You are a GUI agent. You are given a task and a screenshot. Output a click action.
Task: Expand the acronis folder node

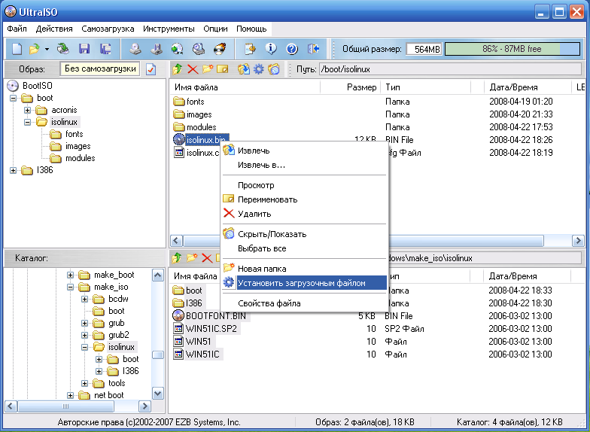[28, 110]
